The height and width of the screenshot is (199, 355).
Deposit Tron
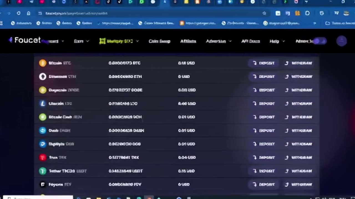click(264, 158)
